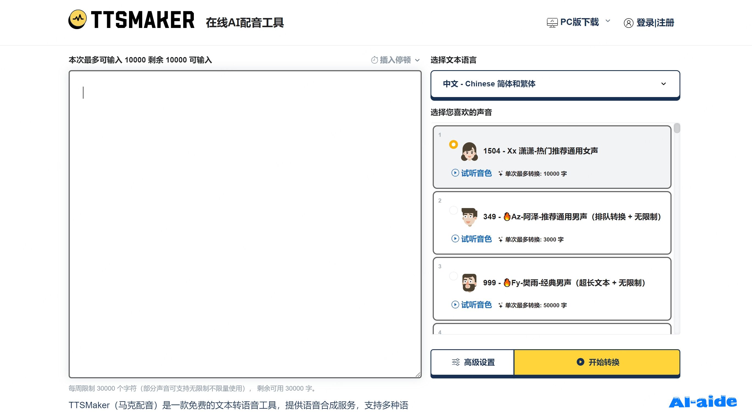752x412 pixels.
Task: Select the 999 樊雨 voice radio button
Action: (x=453, y=276)
